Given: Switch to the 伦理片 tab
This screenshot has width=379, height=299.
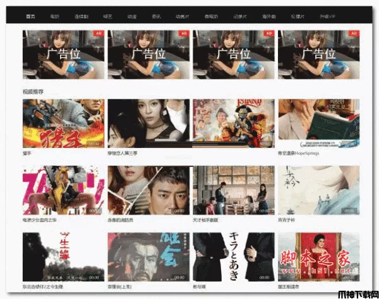Looking at the screenshot, I should point(298,16).
